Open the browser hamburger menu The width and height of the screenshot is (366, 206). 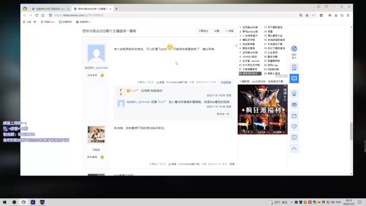click(348, 15)
